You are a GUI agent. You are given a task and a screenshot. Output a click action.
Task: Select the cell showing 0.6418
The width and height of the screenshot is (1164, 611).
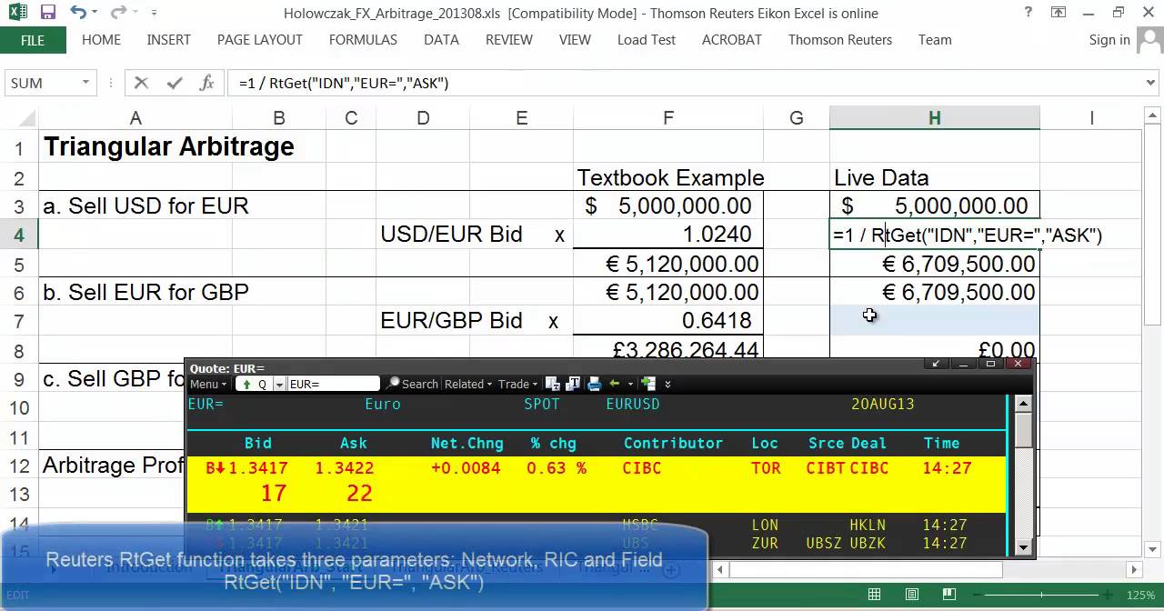click(668, 321)
